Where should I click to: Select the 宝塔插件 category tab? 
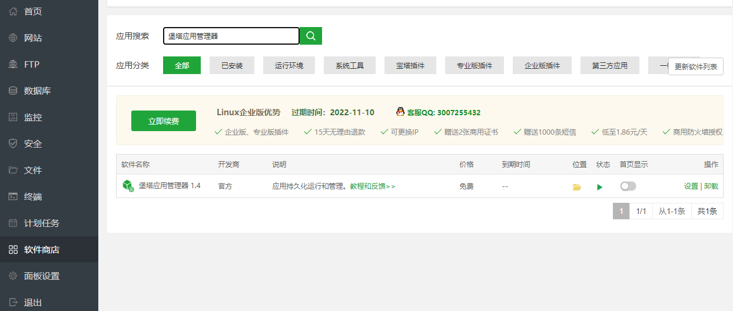410,65
